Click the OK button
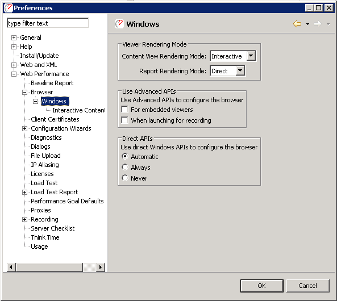 pyautogui.click(x=262, y=286)
